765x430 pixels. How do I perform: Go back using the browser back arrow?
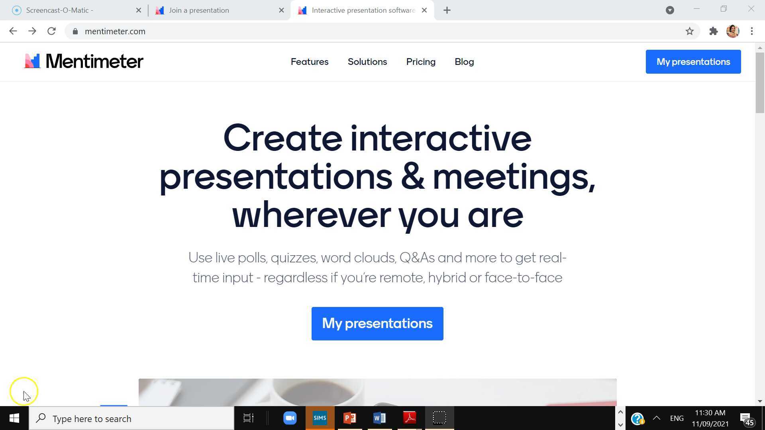pos(13,31)
